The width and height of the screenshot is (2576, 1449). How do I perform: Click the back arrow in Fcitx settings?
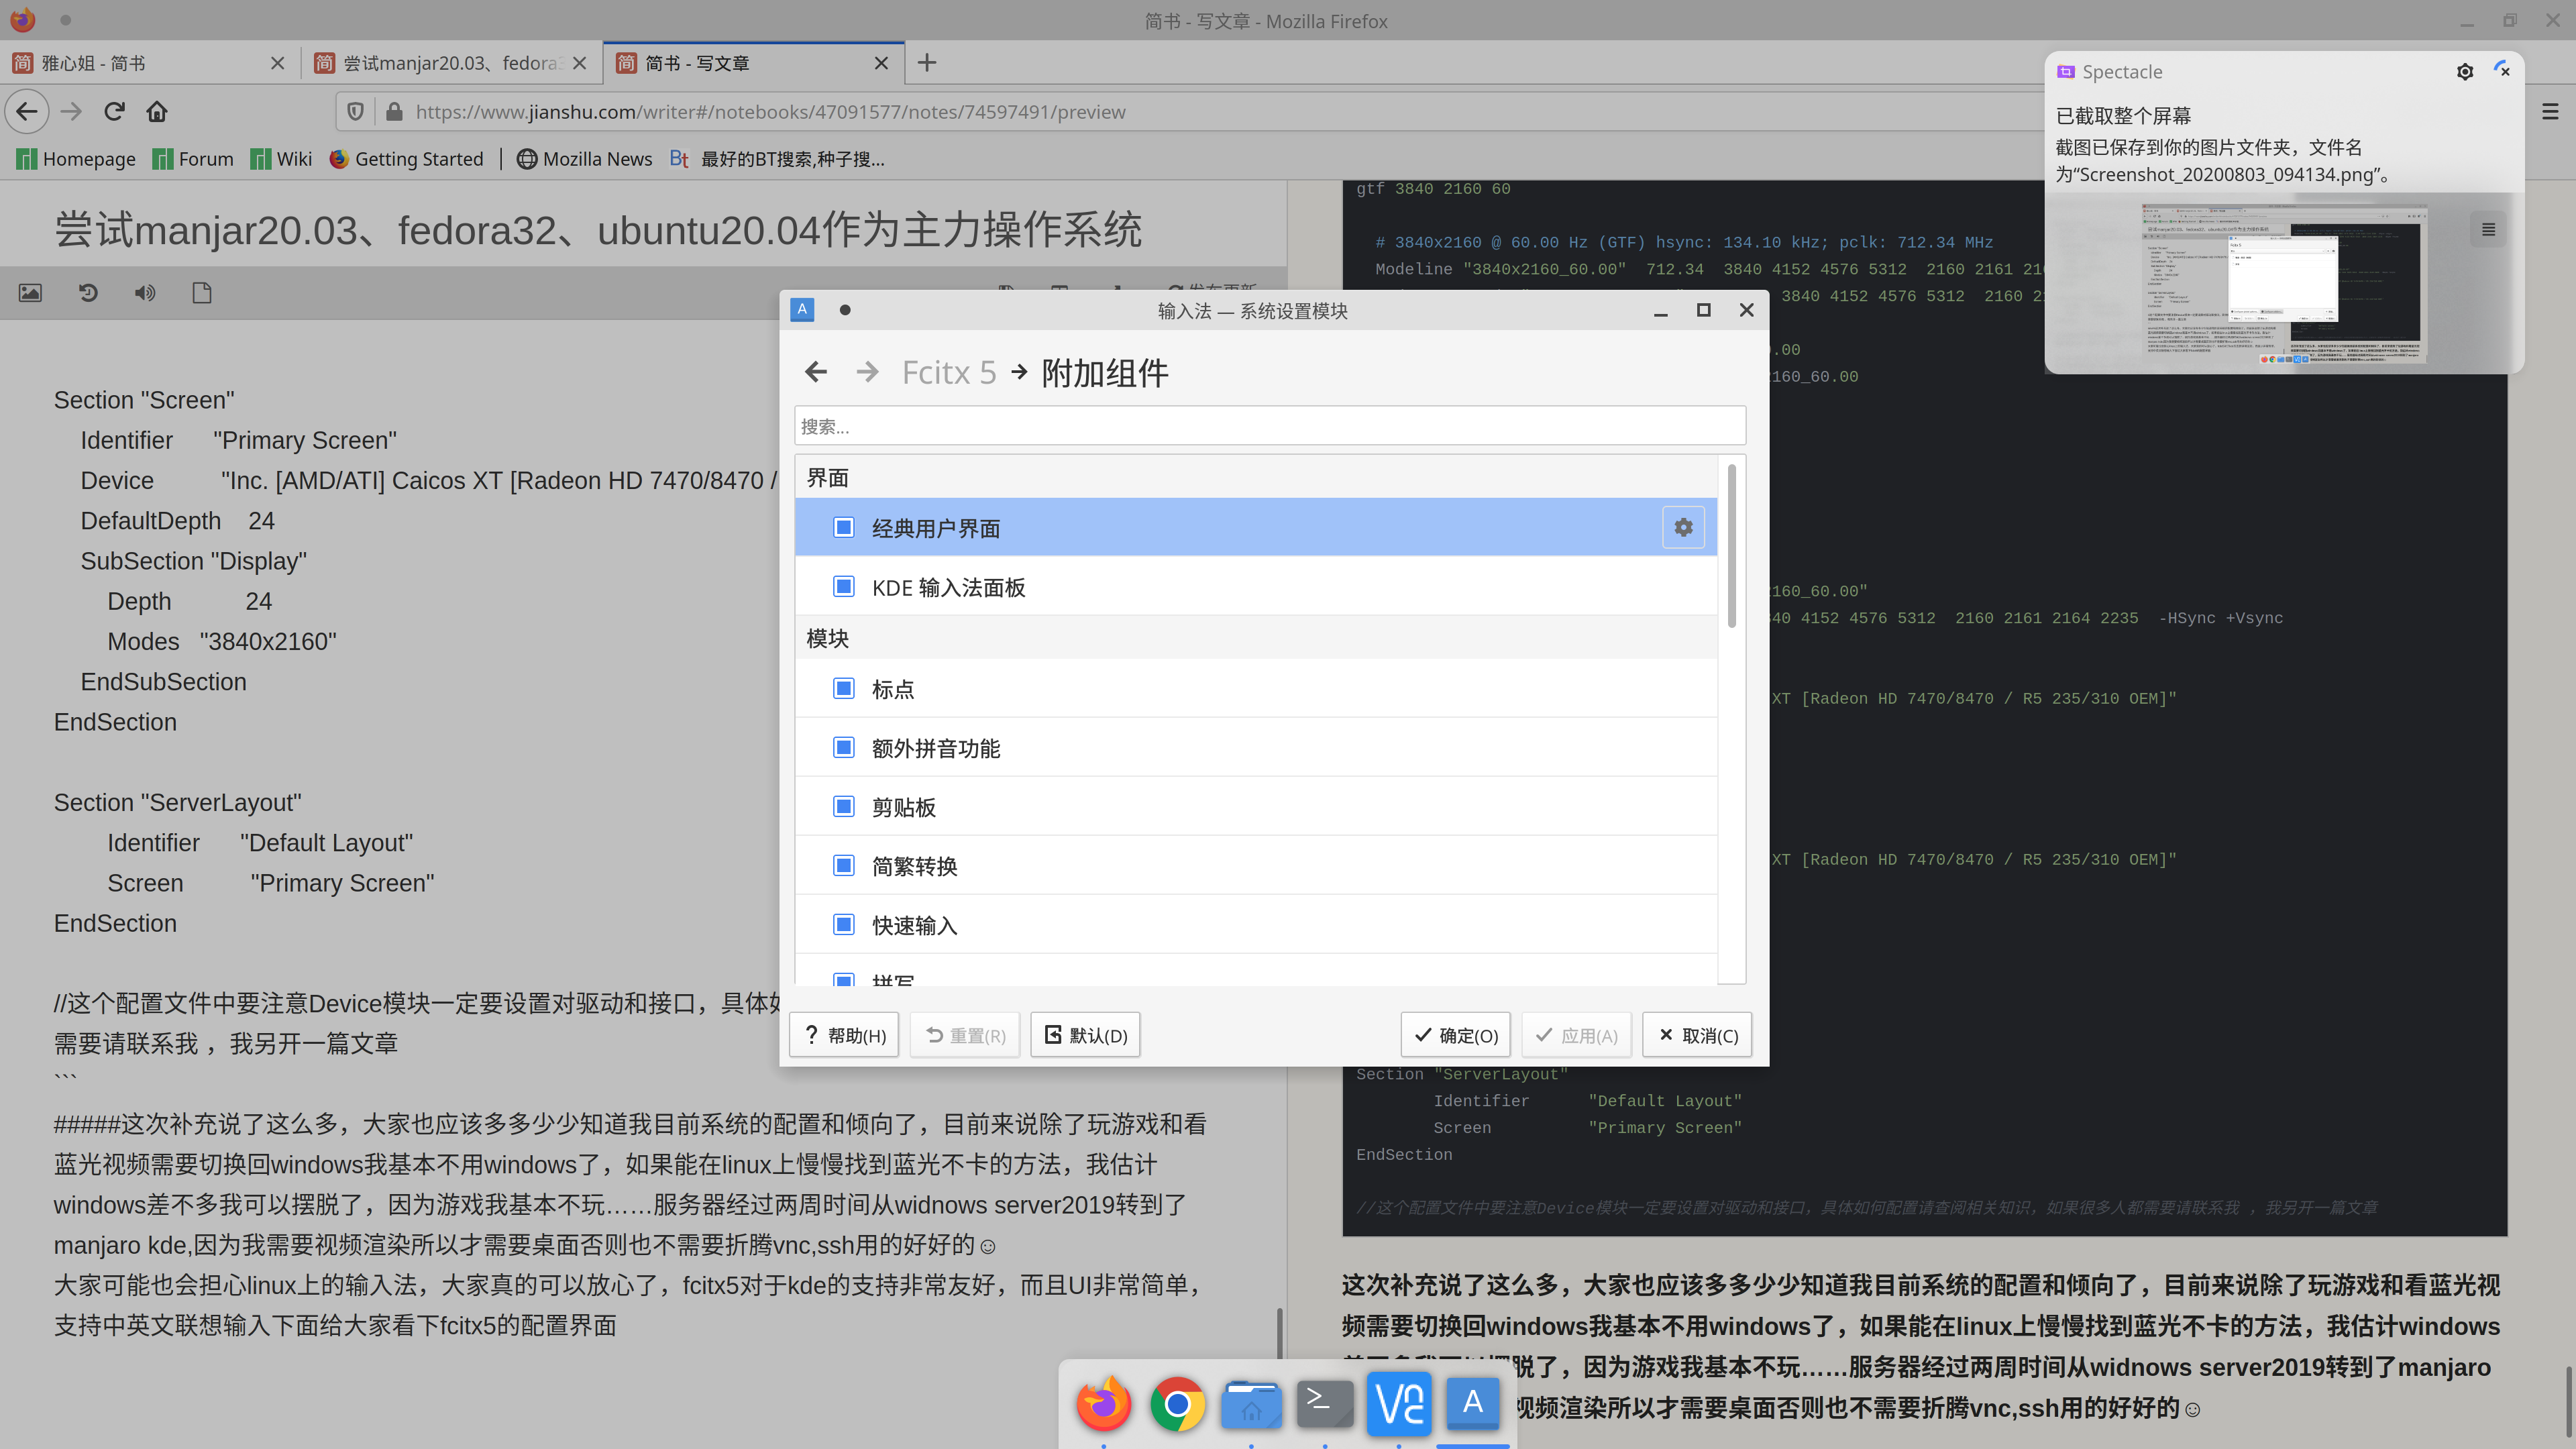(x=816, y=372)
